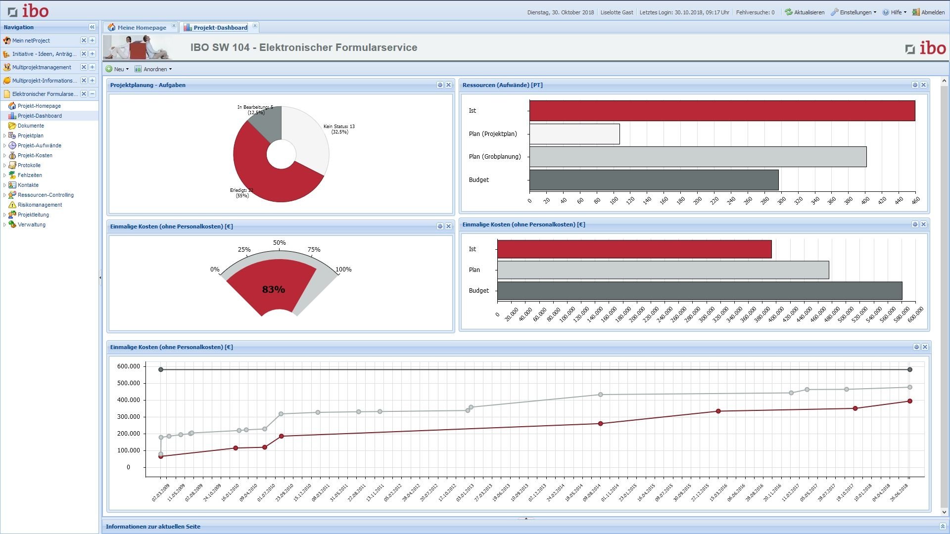Open the Kontakte contact card icon
Screen dimensions: 950x534
[x=12, y=185]
